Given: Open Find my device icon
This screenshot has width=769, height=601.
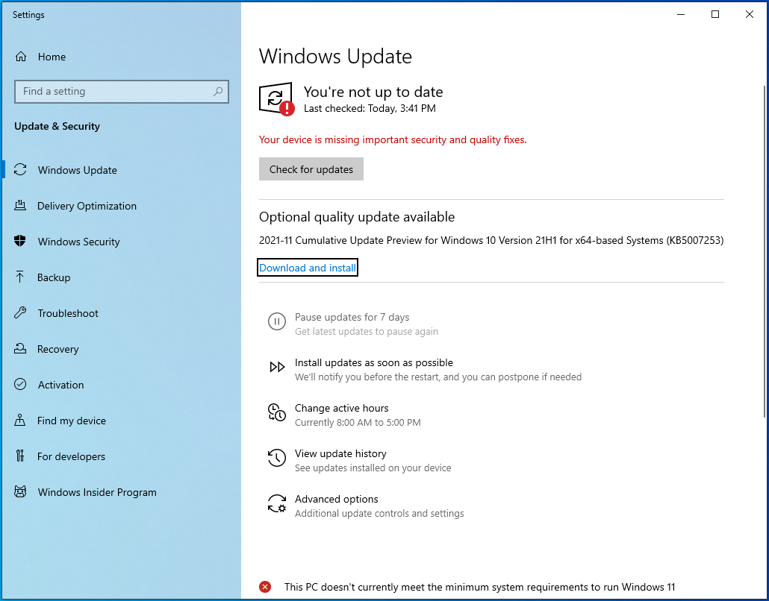Looking at the screenshot, I should [21, 421].
